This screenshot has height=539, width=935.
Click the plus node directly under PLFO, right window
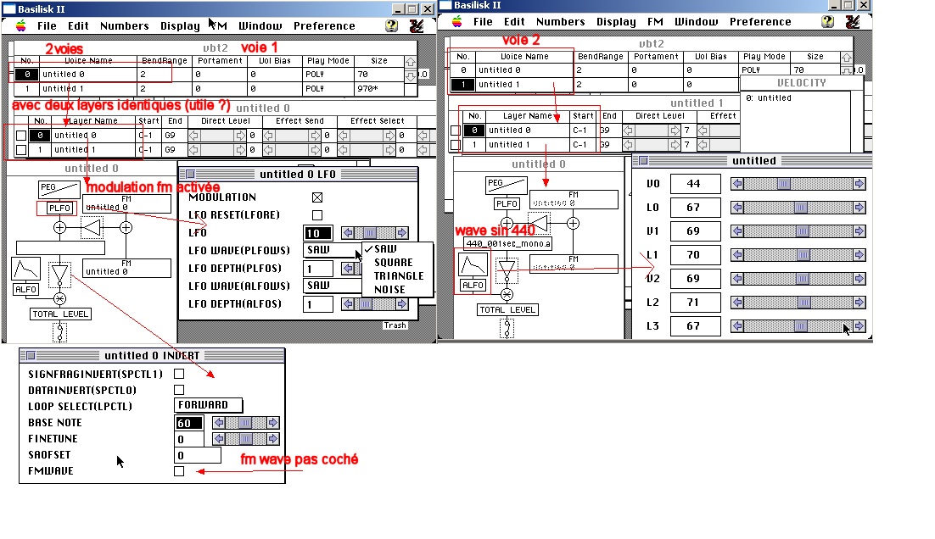tap(507, 224)
